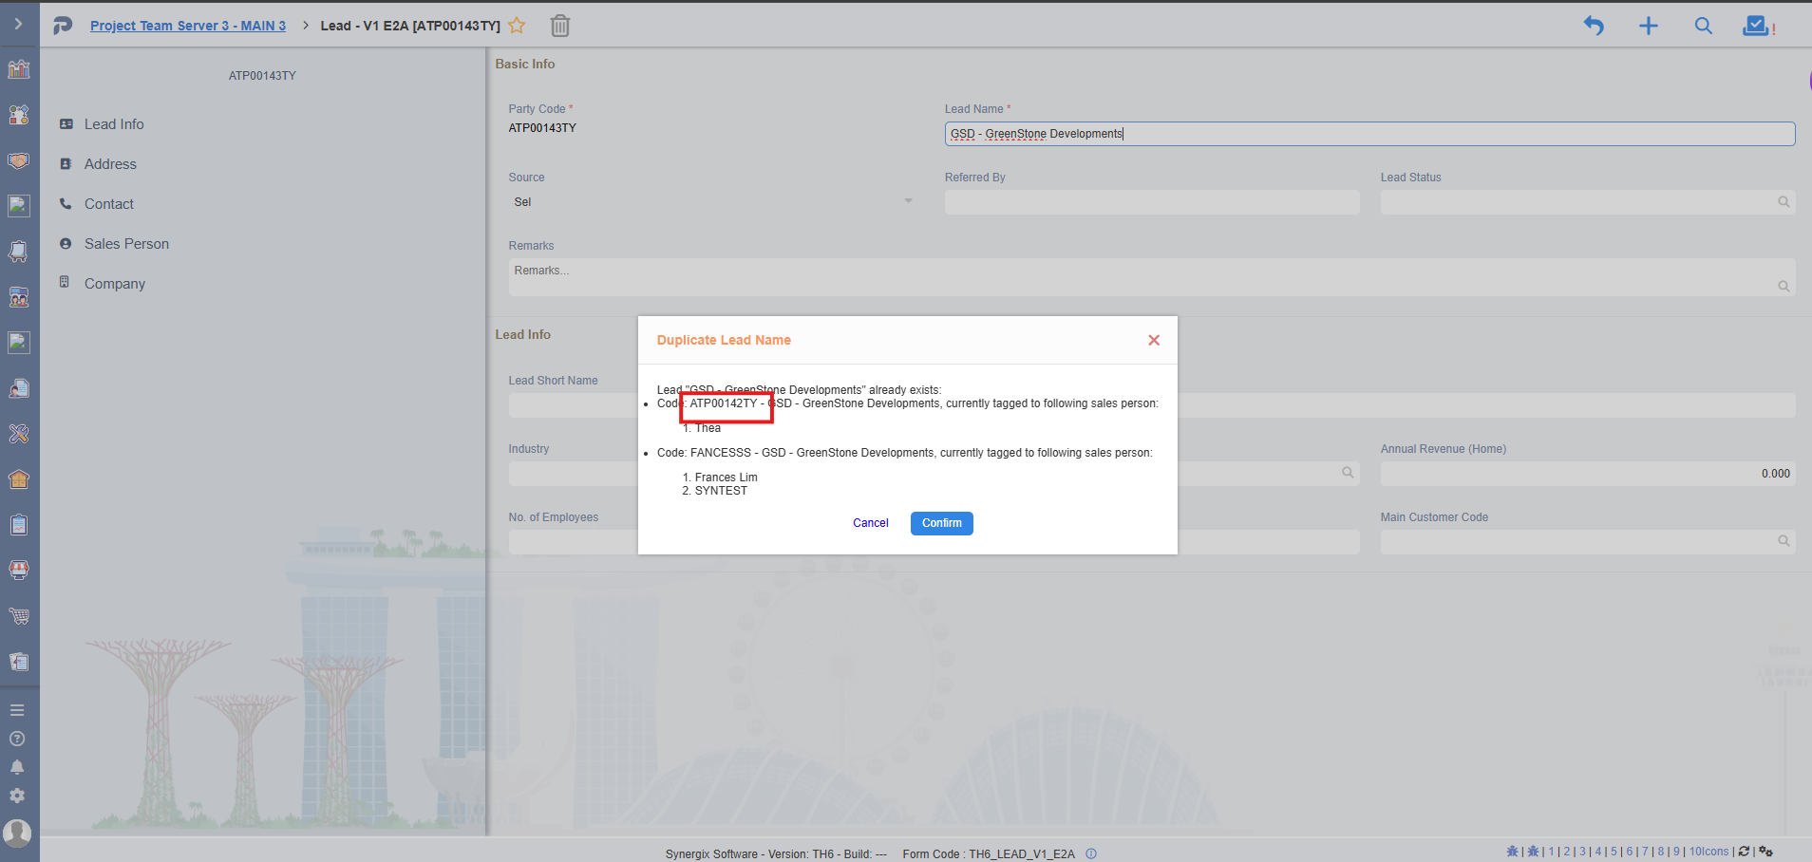Click into the Lead Name field

tap(1369, 134)
